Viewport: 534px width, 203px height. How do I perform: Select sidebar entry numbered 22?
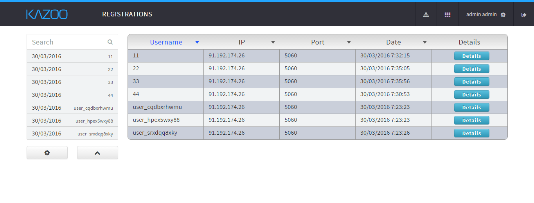72,69
